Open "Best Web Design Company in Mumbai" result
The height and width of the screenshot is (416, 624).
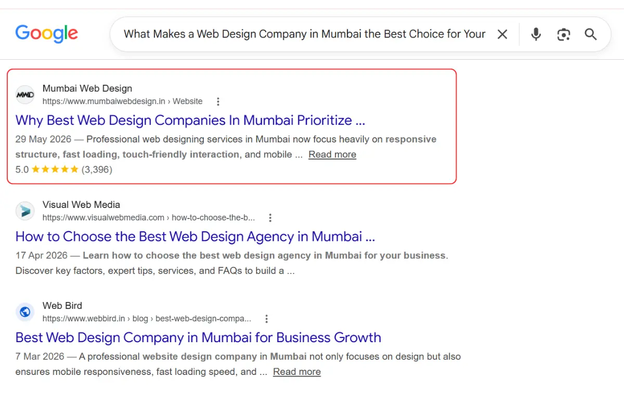[x=198, y=337]
